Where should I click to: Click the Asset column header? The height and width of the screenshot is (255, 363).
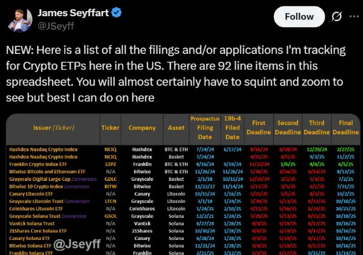(176, 128)
